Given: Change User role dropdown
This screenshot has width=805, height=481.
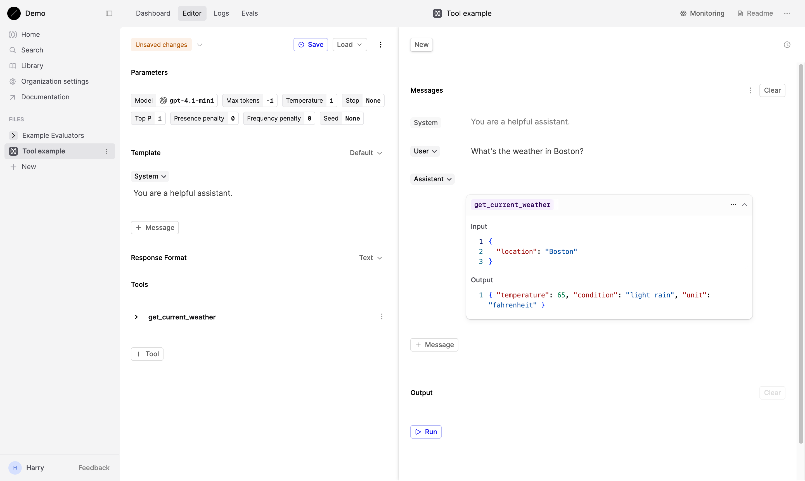Looking at the screenshot, I should (425, 151).
